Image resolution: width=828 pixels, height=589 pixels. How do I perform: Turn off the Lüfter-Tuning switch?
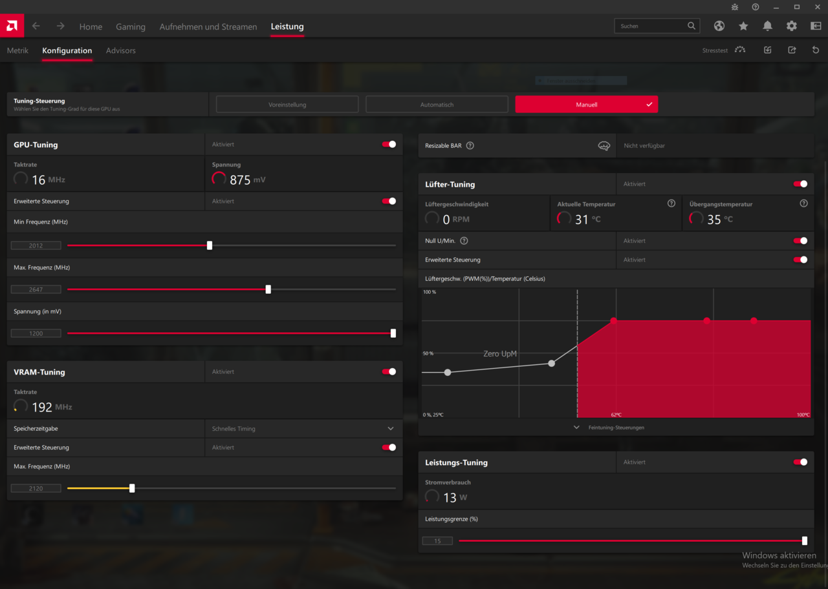[x=800, y=184]
